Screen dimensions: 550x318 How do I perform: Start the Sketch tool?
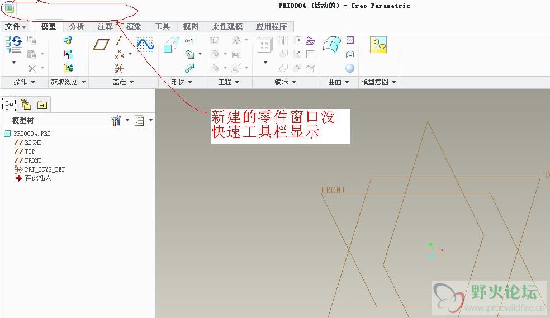pos(145,45)
